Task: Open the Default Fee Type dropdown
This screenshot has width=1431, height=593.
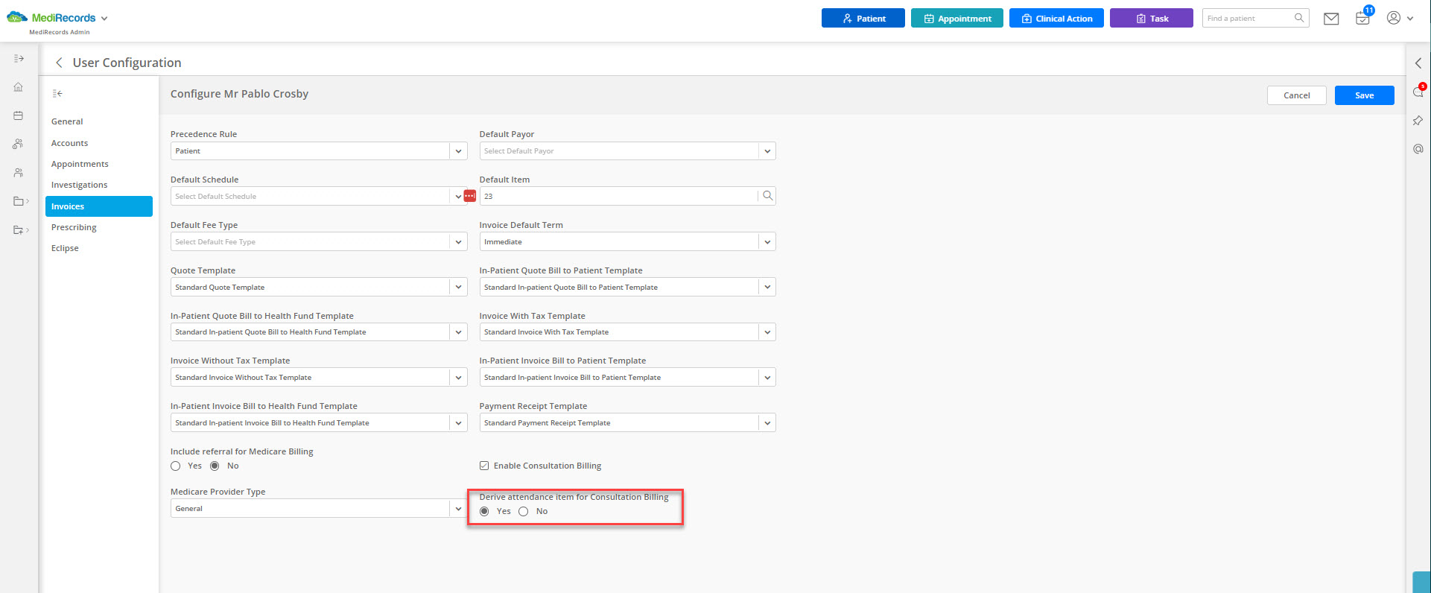Action: 319,242
